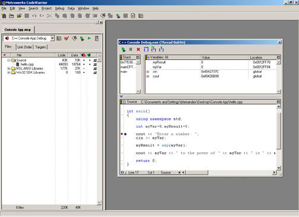This screenshot has height=217, width=299.
Task: Click the source pane horizontal scrollbar thumb
Action: pos(196,173)
